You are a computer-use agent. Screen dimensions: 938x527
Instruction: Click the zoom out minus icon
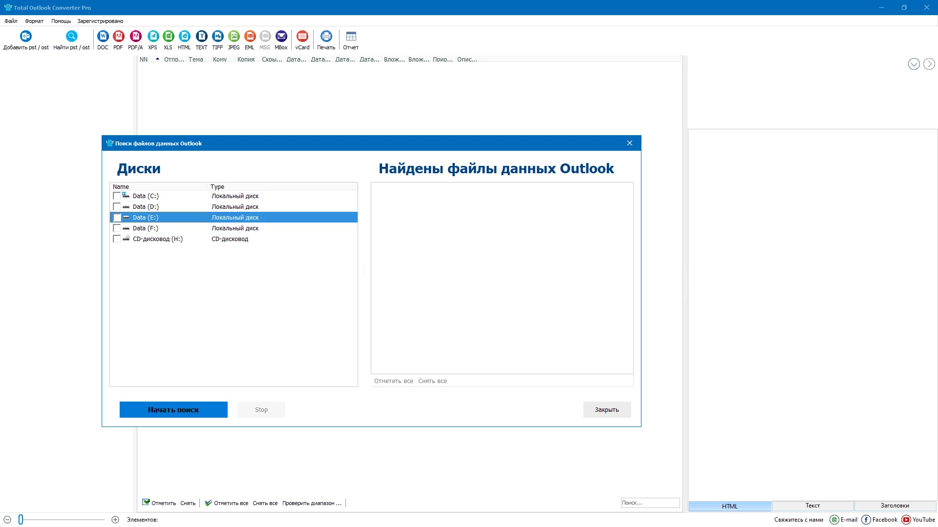click(7, 520)
